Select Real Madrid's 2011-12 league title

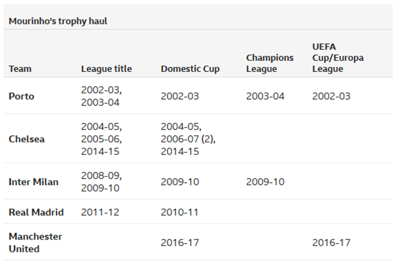(x=100, y=212)
